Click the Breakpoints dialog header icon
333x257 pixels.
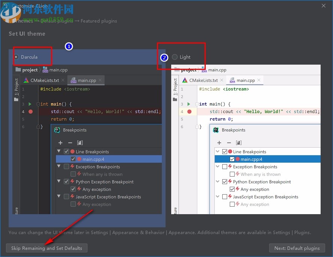coord(57,129)
